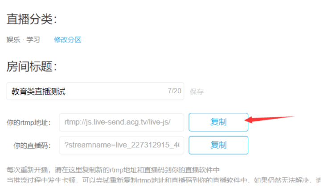Select the 娱乐 category text
The image size is (324, 191).
coord(13,40)
